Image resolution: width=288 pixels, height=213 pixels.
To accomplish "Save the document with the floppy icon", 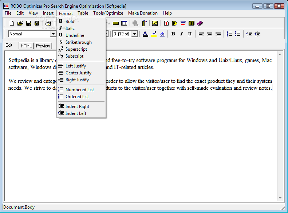I will (x=29, y=23).
